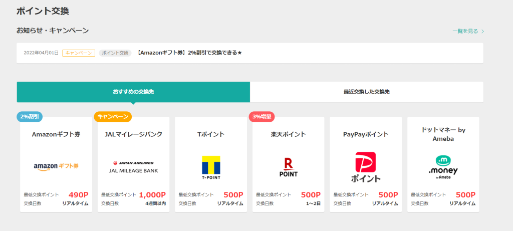
Task: Click the .money by Ameba logo
Action: 443,167
